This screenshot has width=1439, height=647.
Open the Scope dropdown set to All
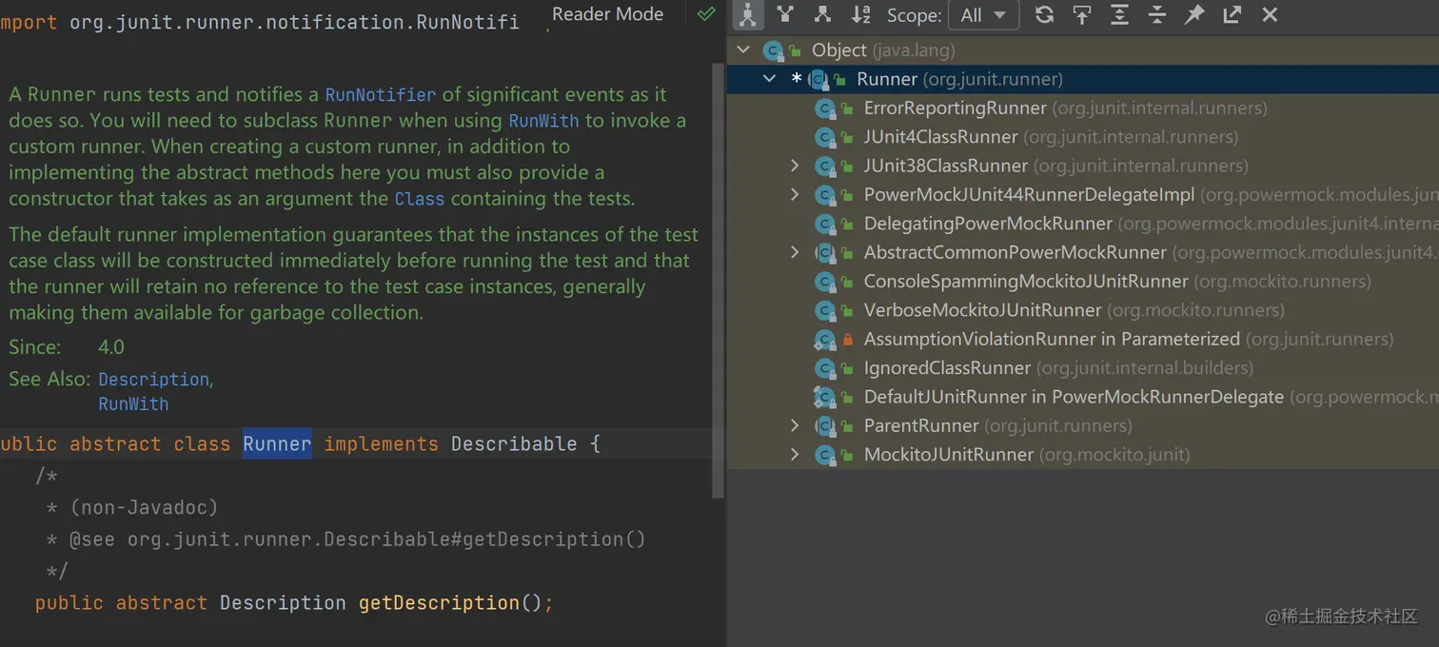point(983,15)
